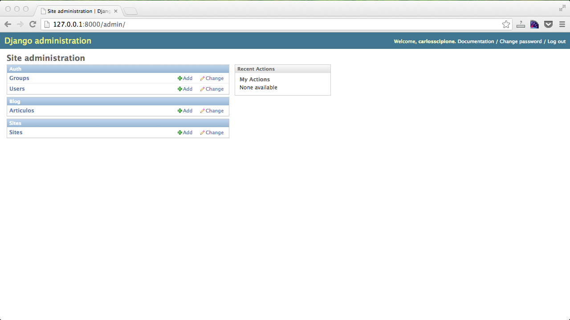
Task: Click the Change link for Articulos
Action: point(215,111)
